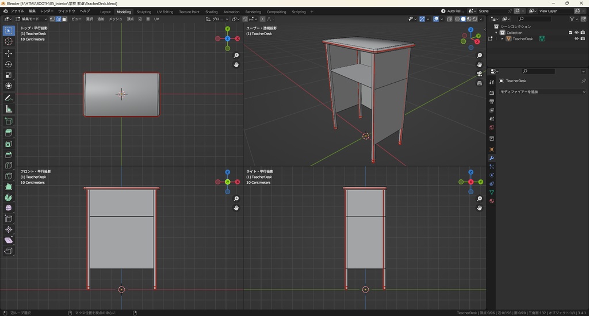589x316 pixels.
Task: Click the outliner search field
Action: tap(534, 19)
